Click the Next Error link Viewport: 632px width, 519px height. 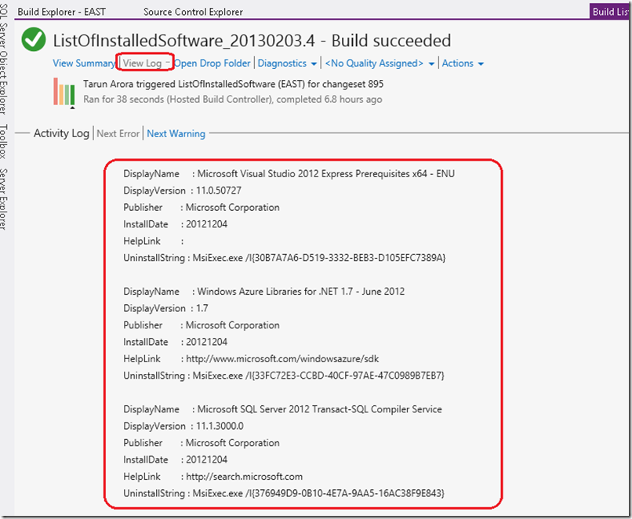[x=118, y=133]
